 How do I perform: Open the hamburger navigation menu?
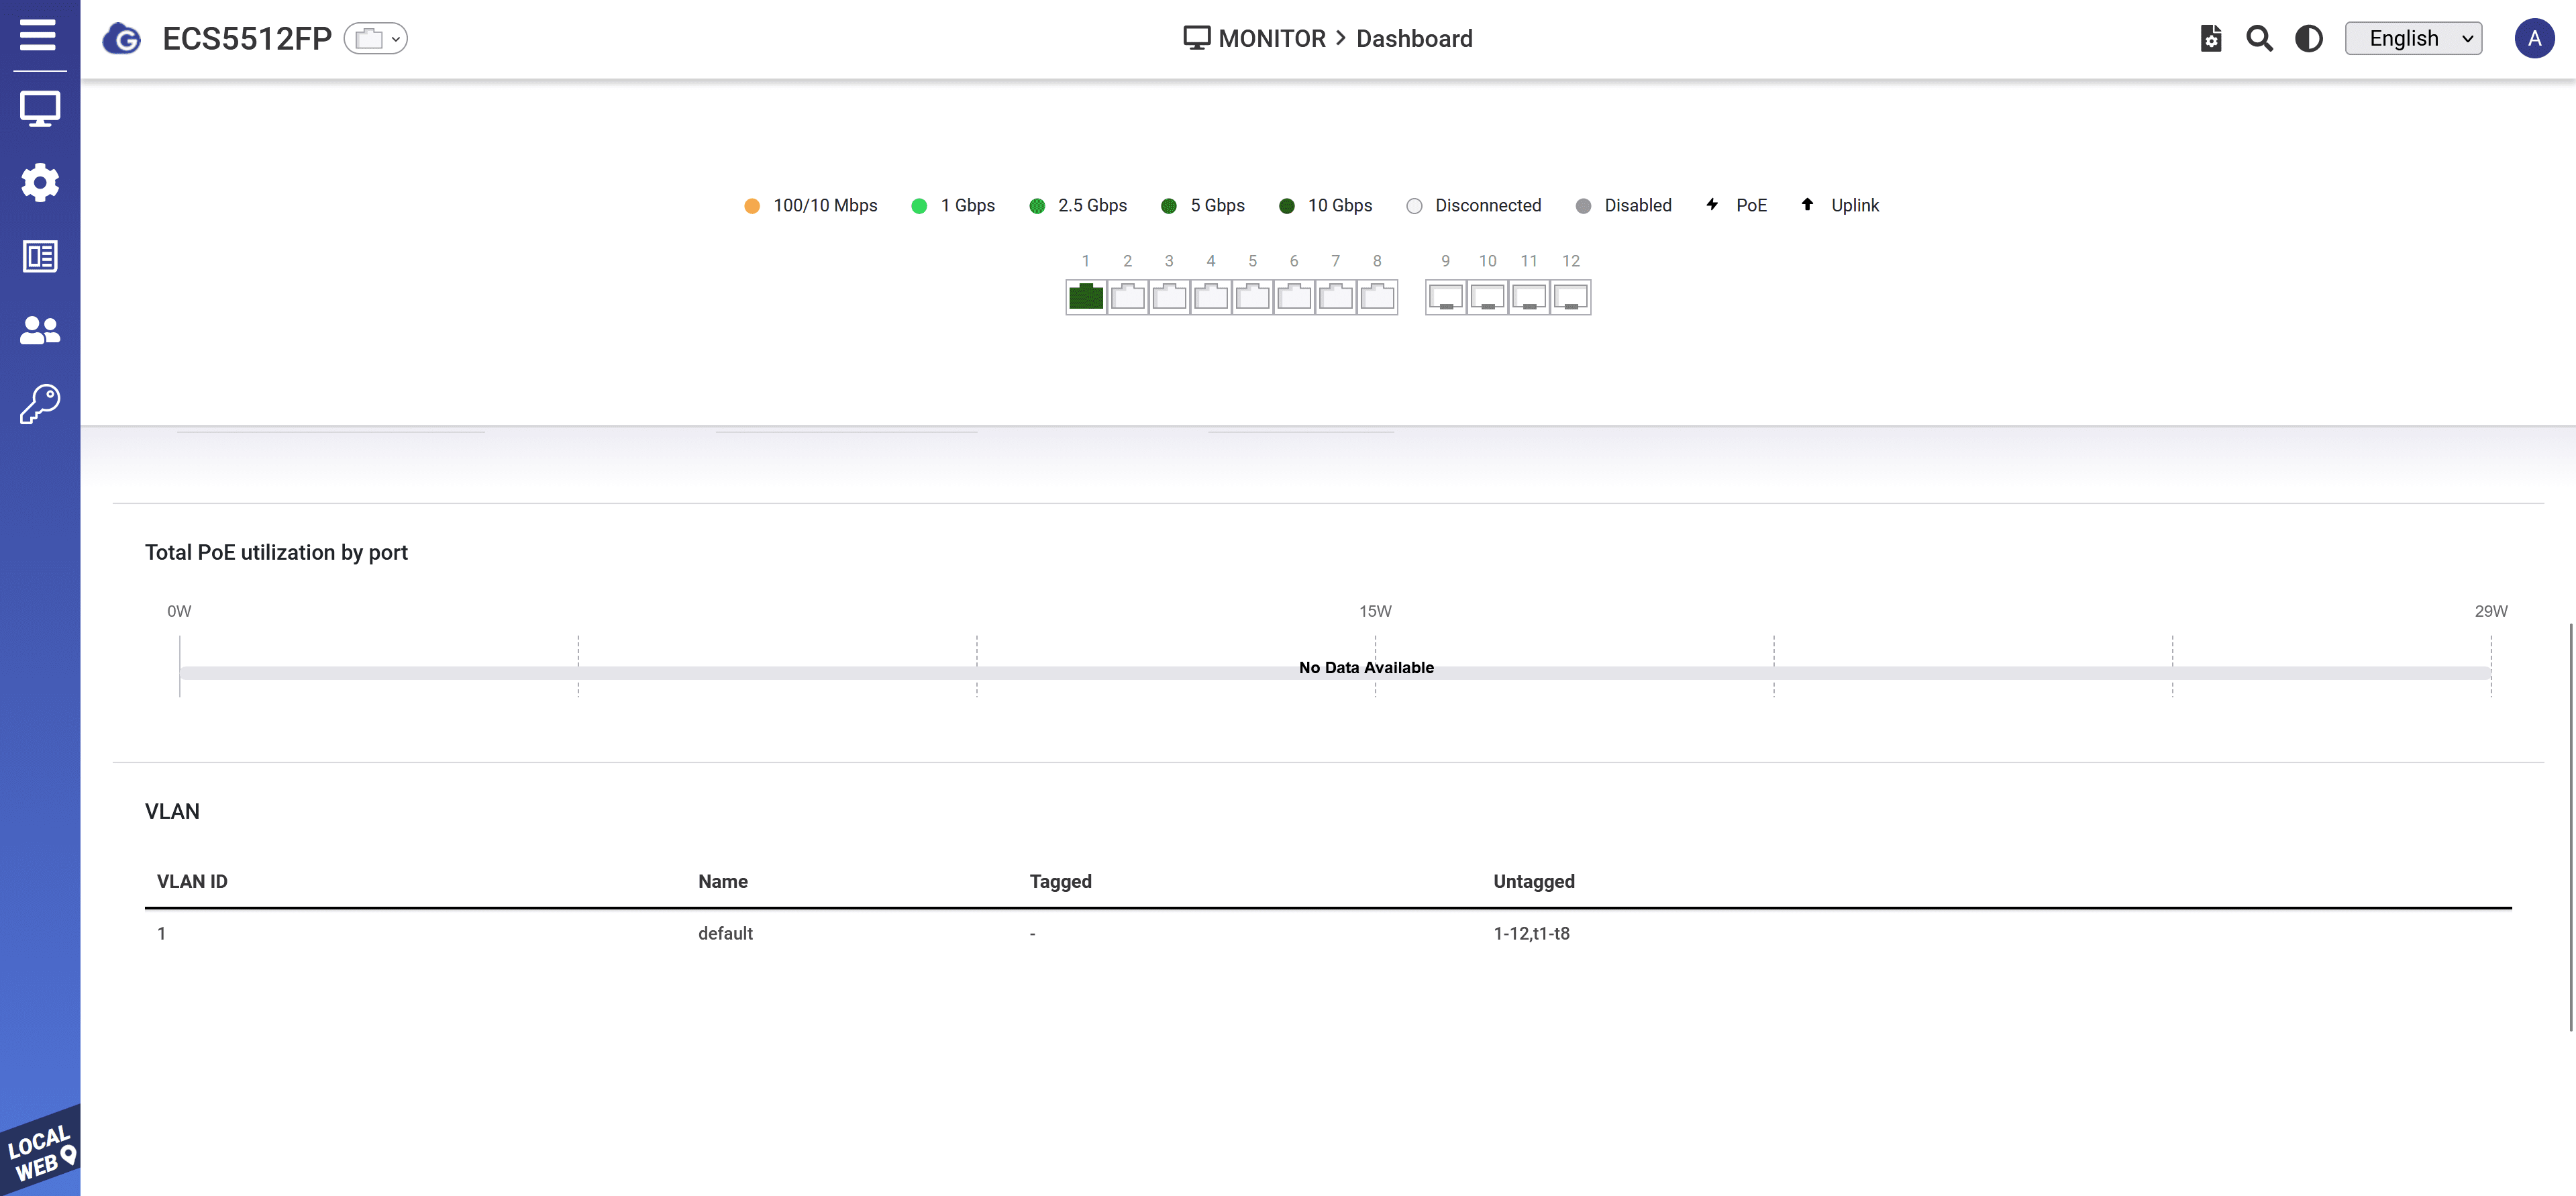pos(38,35)
